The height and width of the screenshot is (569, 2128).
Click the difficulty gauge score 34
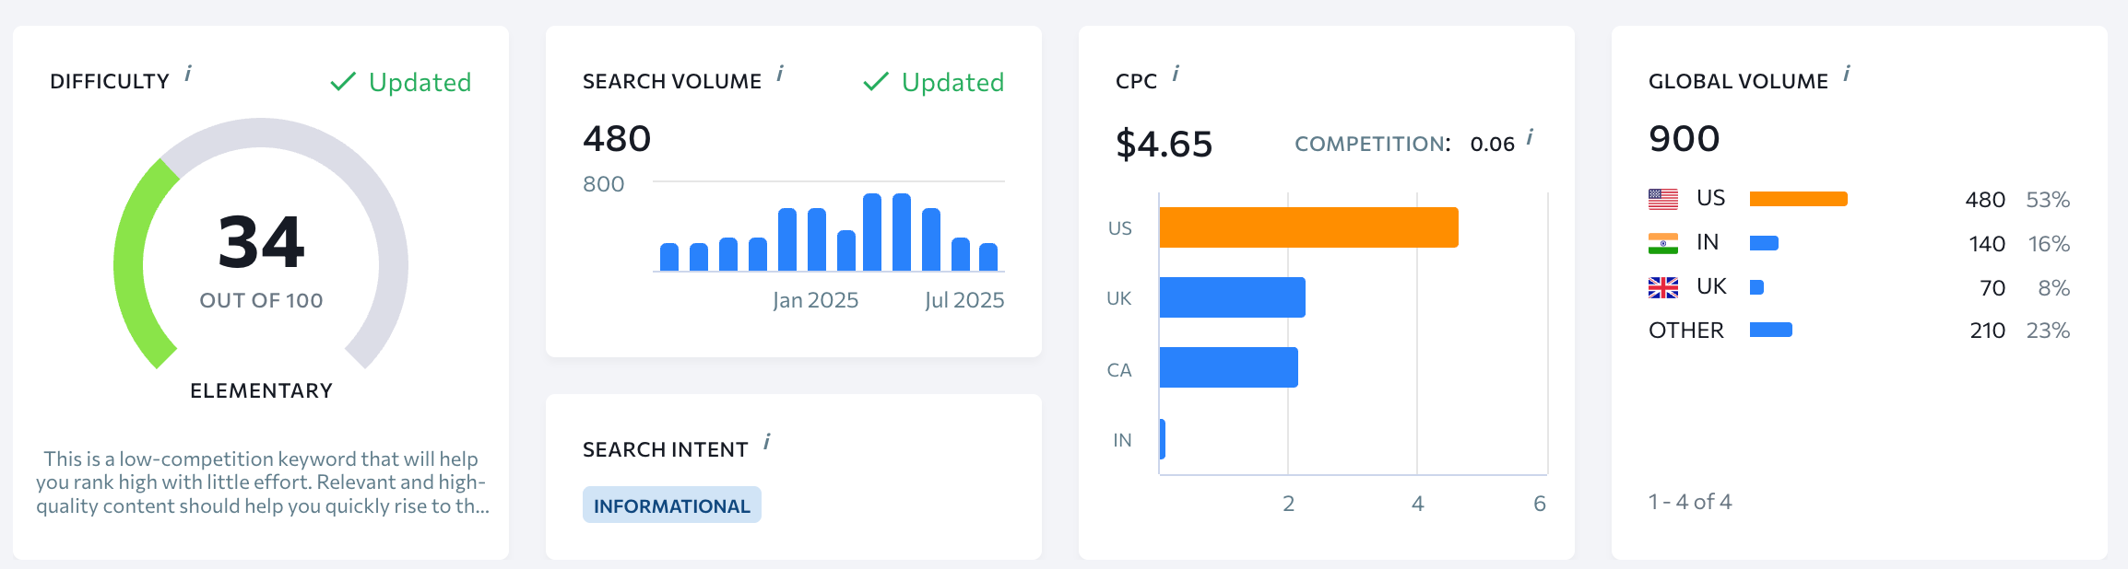click(x=261, y=242)
